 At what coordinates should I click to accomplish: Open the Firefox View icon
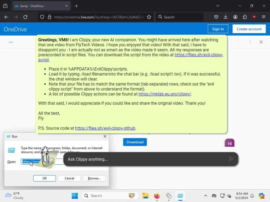coord(5,6)
